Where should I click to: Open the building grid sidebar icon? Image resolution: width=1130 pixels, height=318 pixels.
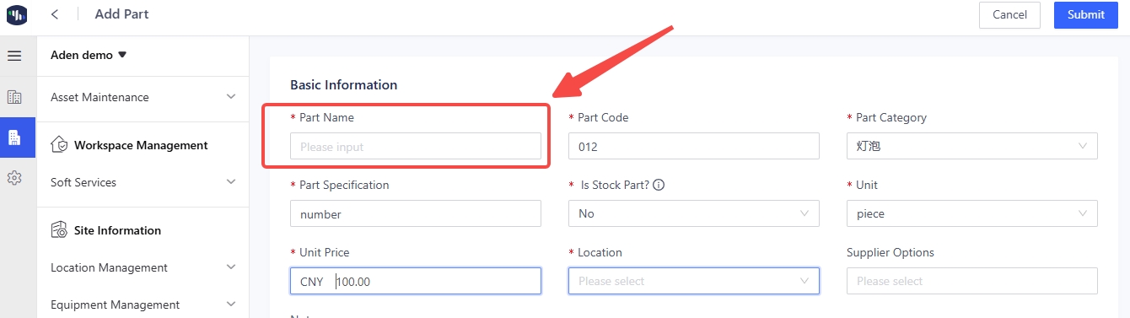14,97
